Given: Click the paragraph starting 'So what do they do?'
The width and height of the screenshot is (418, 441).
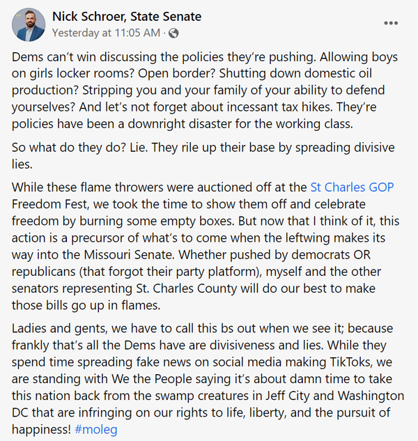Looking at the screenshot, I should point(203,156).
